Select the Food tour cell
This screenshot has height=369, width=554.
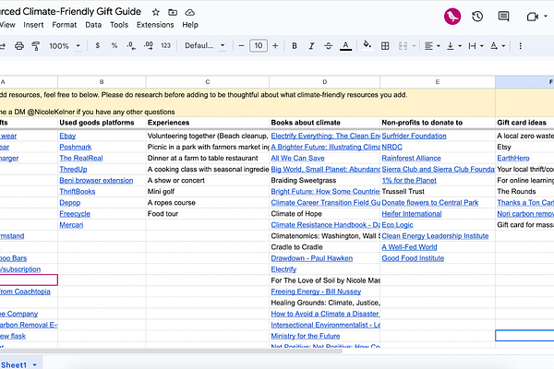(208, 214)
